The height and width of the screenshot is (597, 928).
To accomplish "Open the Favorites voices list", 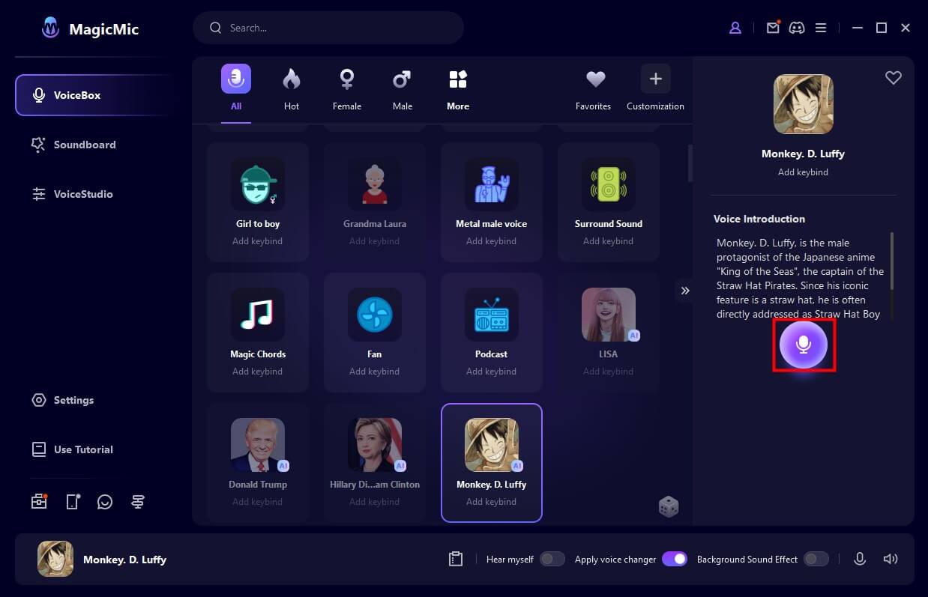I will (593, 88).
